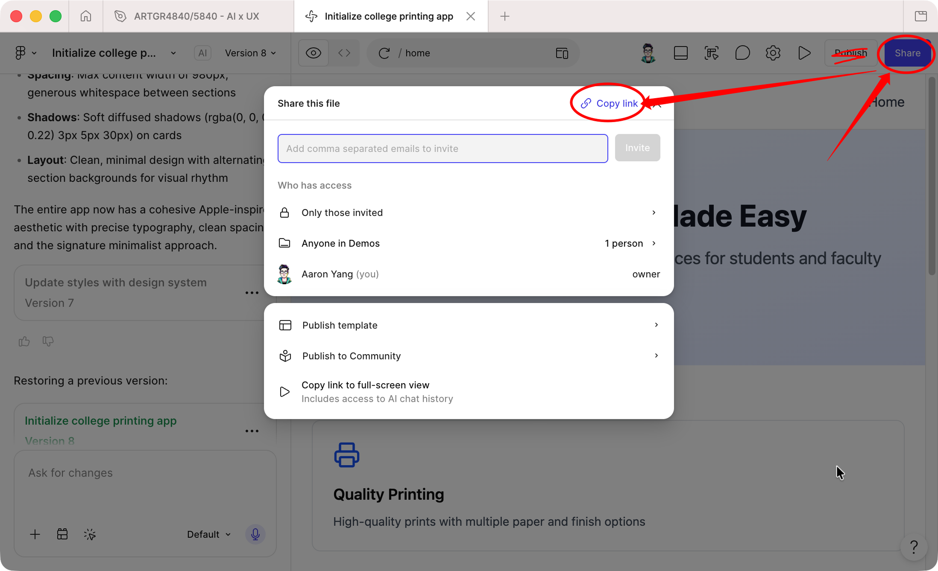Open Publish template option
The width and height of the screenshot is (938, 571).
tap(469, 325)
